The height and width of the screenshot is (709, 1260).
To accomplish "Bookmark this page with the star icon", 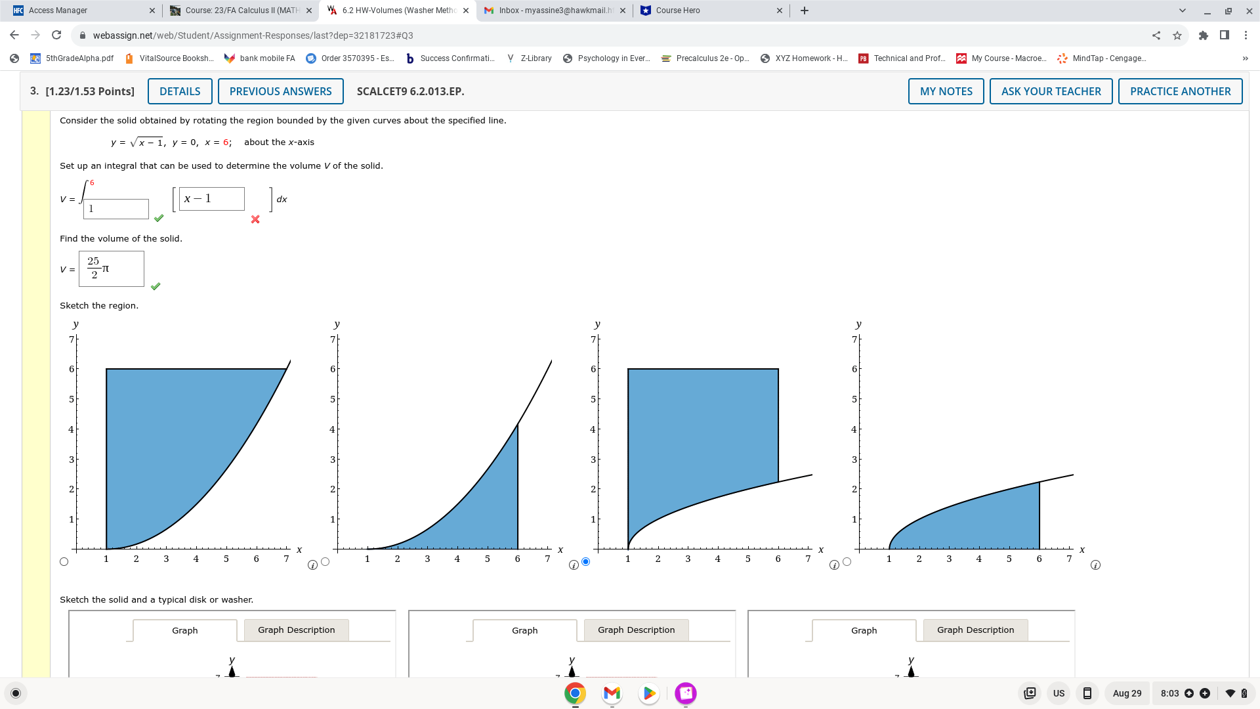I will (x=1177, y=35).
